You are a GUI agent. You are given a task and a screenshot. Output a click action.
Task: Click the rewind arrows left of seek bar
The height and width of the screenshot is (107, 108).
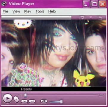(21, 95)
